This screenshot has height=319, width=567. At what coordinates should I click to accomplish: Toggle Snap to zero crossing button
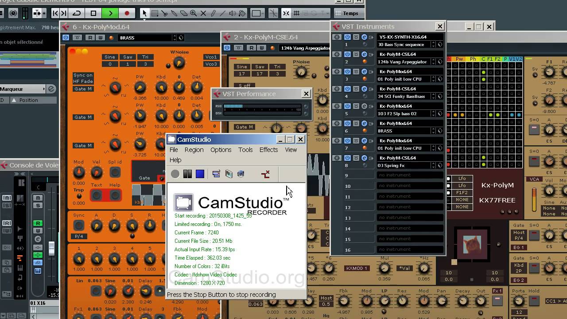tap(273, 13)
